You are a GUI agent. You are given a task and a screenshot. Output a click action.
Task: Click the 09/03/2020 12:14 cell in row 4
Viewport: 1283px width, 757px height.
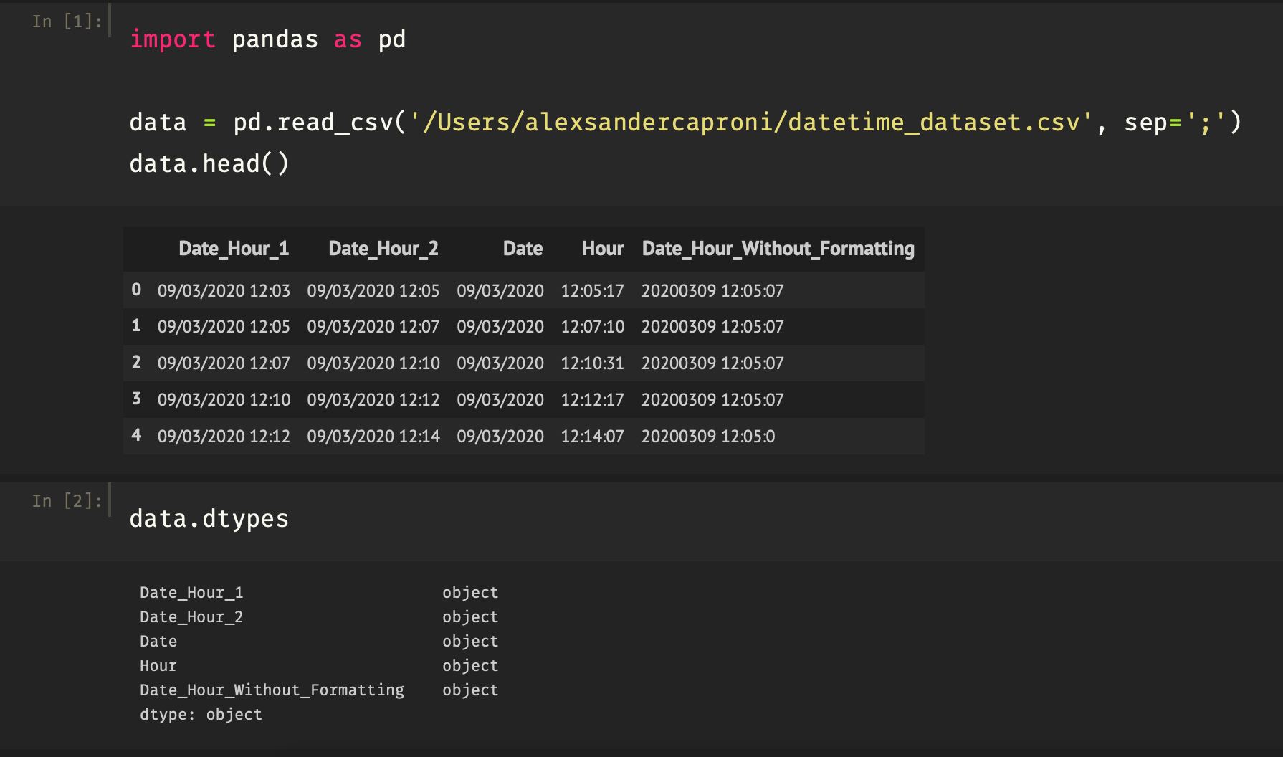373,436
